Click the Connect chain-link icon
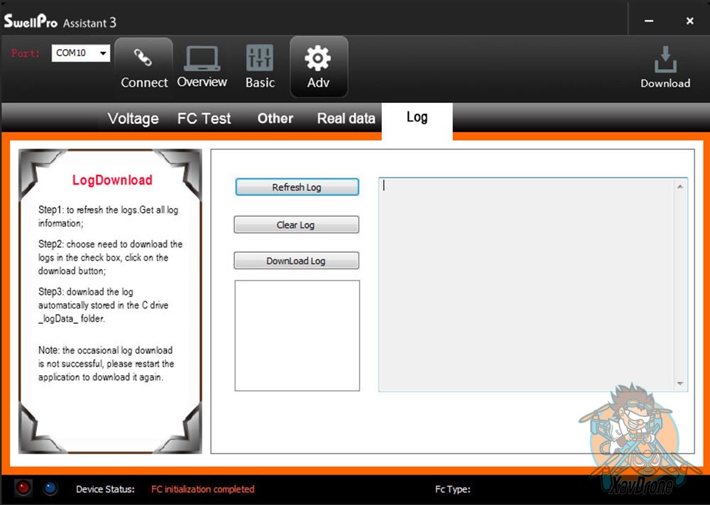Screen dimensions: 710x505 pos(143,58)
